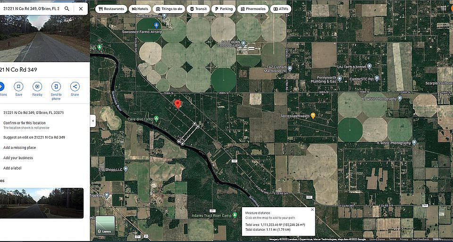Select the ATMs filter chip

281,9
